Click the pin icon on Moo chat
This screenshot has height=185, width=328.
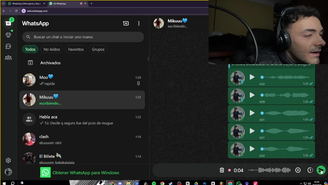click(x=138, y=84)
